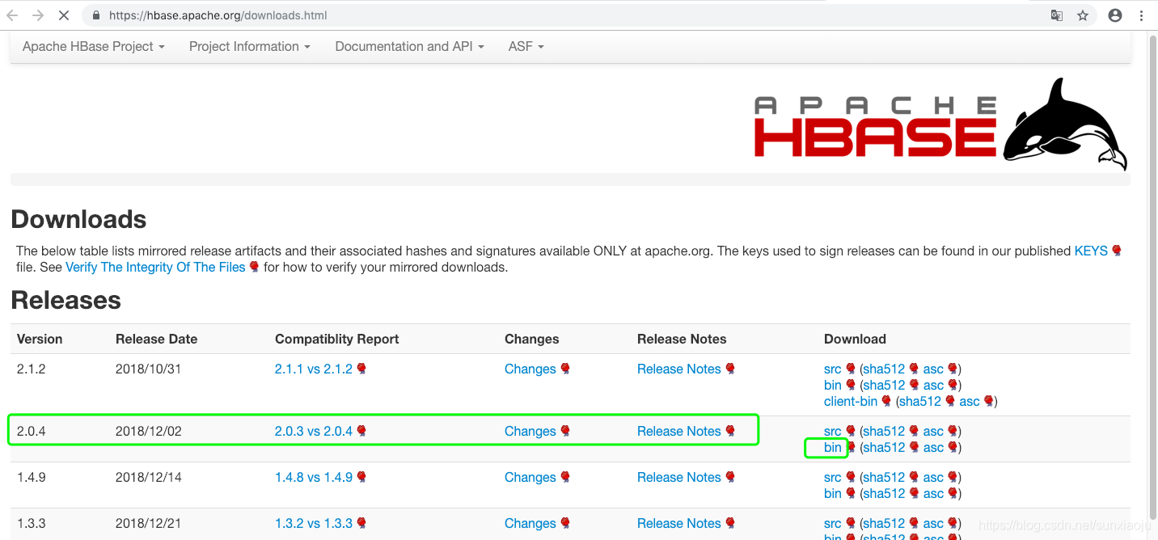Open sha512 of 1.3.3 src
Image resolution: width=1158 pixels, height=540 pixels.
click(x=884, y=523)
